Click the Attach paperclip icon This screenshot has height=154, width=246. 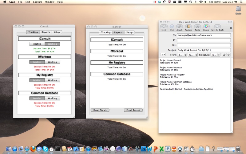coord(180,26)
